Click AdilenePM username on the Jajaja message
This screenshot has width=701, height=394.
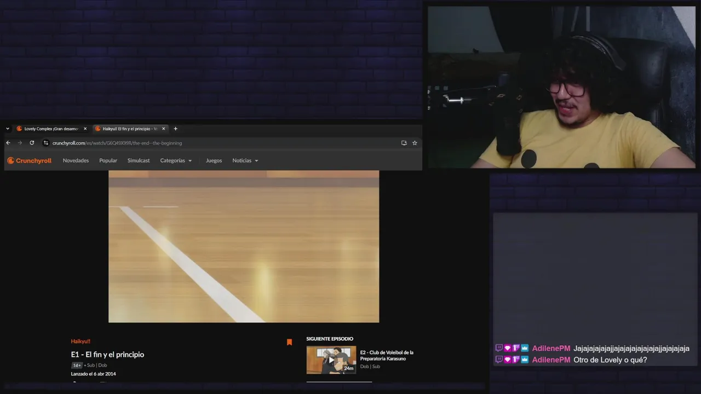551,349
